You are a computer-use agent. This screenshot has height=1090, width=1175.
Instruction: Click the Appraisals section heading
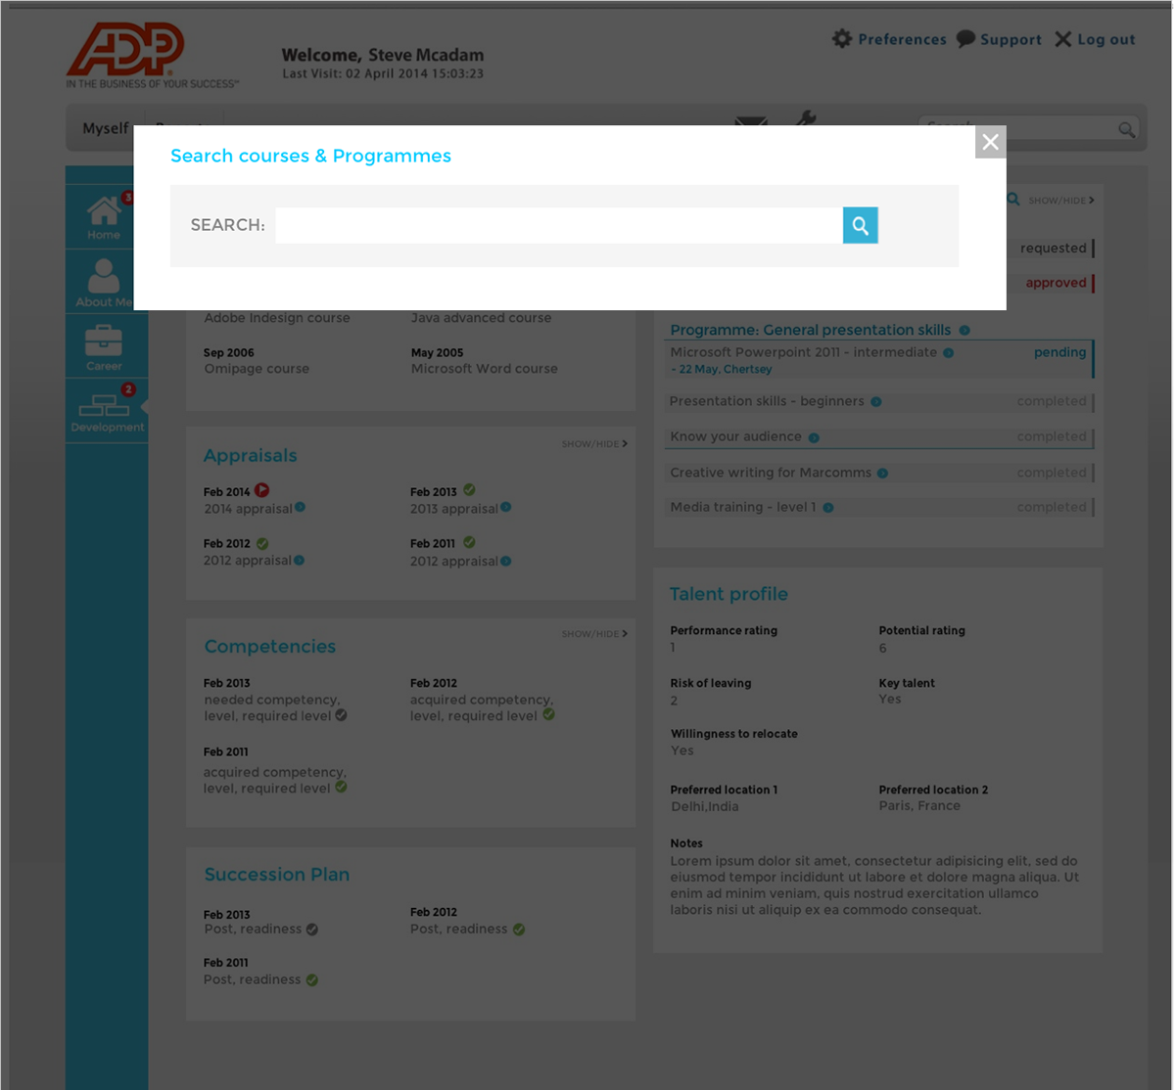tap(250, 456)
